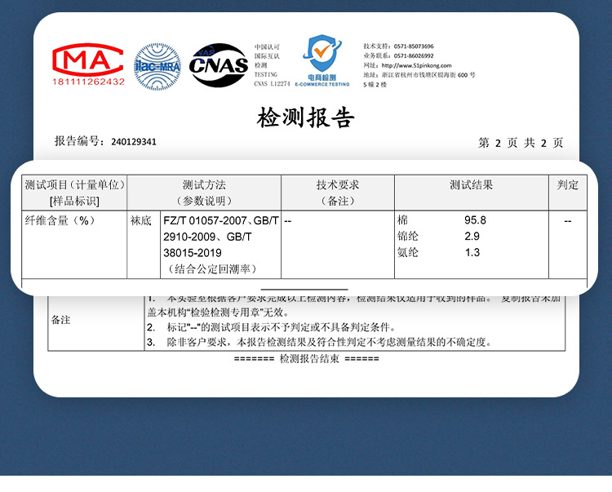Click the '检测报告结束' end-of-report line

[306, 358]
